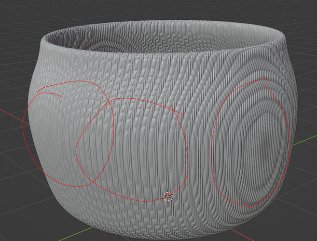
Task: Click the green Y-axis line at right
Action: click(305, 140)
